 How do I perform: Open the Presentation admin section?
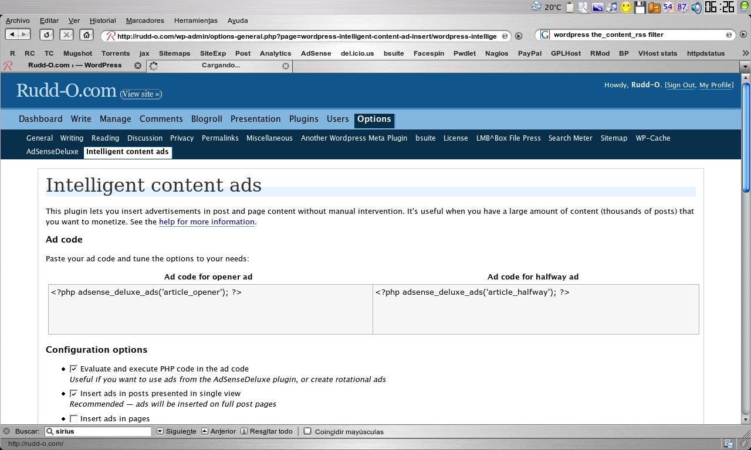[x=255, y=119]
